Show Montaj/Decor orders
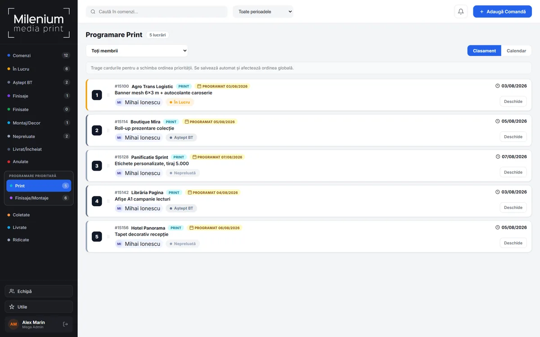This screenshot has width=540, height=337. point(39,123)
